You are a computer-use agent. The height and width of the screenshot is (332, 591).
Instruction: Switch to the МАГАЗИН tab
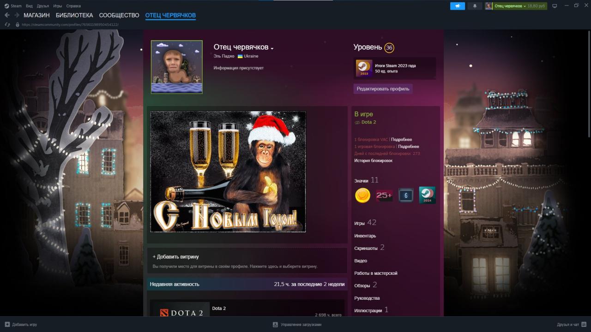coord(37,15)
